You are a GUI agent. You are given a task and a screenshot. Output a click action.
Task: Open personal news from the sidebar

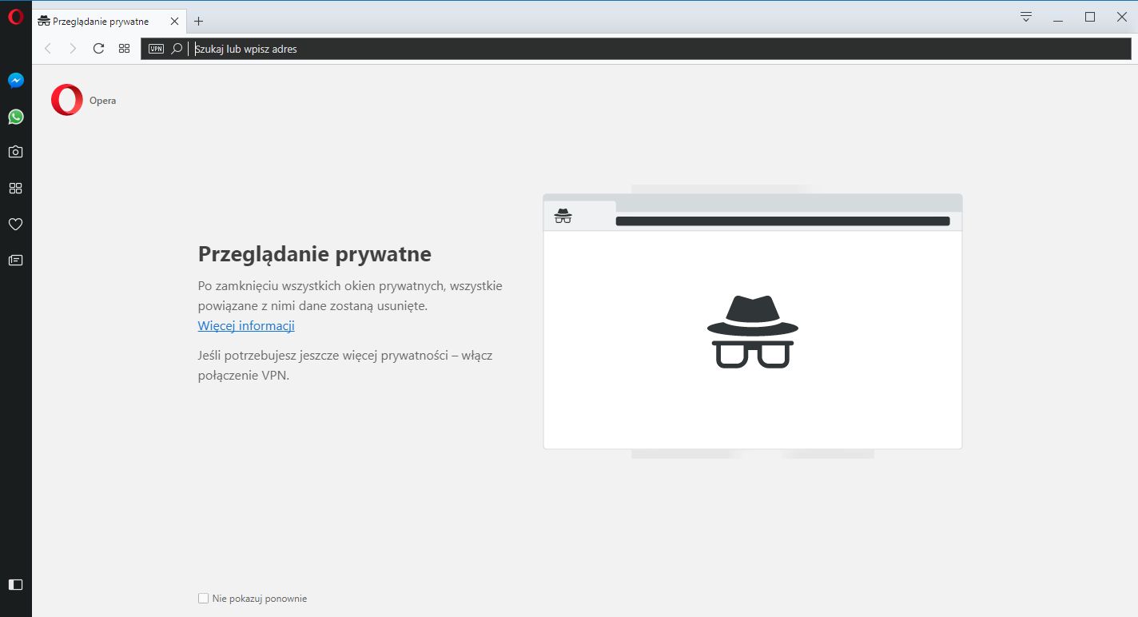[x=15, y=260]
